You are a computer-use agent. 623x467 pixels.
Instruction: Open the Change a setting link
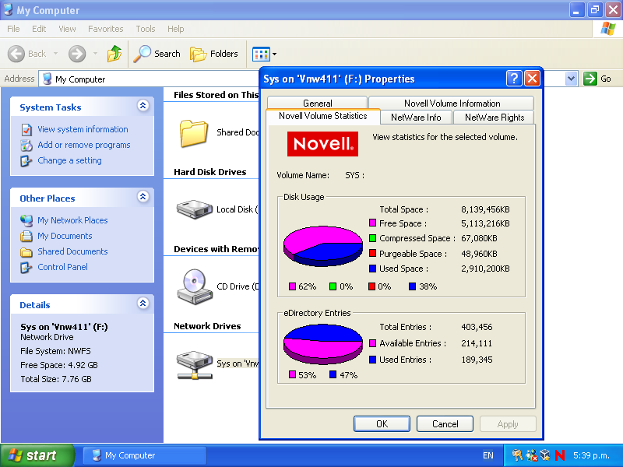pyautogui.click(x=69, y=160)
